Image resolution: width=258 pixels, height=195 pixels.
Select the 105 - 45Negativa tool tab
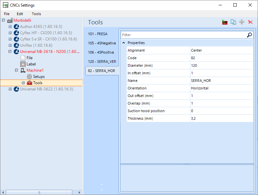[102, 43]
